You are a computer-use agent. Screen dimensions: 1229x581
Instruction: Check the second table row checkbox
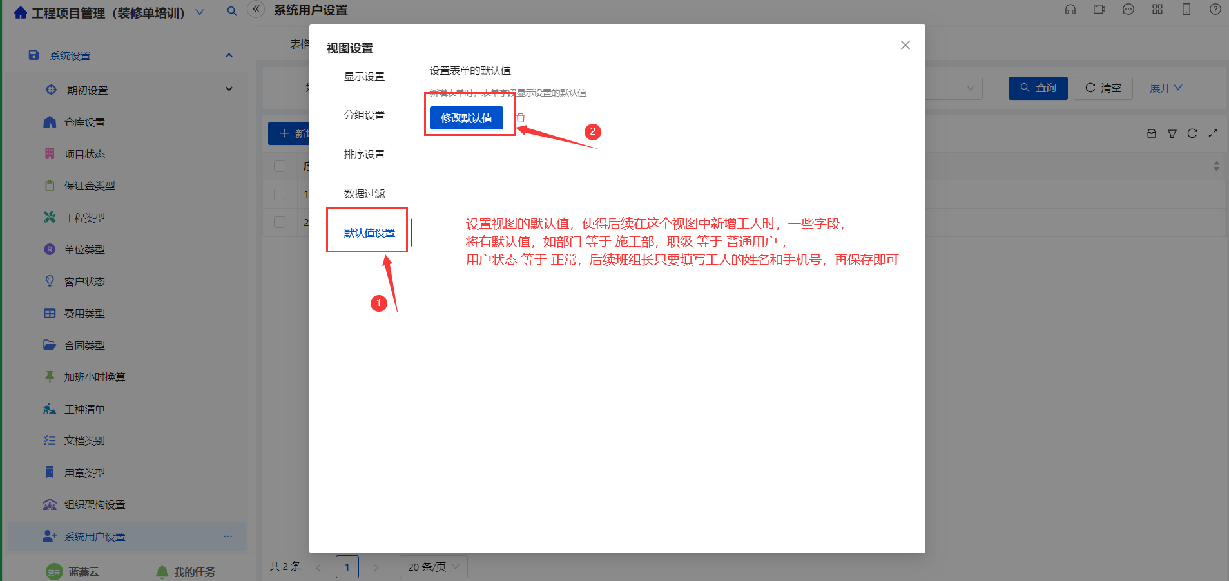click(x=280, y=222)
